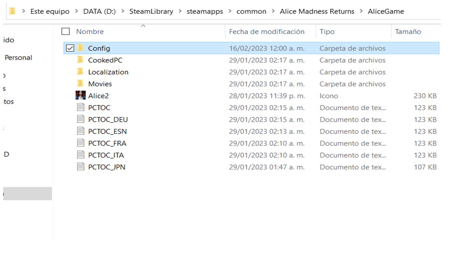The height and width of the screenshot is (253, 450).
Task: Click the Movies folder icon
Action: pyautogui.click(x=81, y=84)
